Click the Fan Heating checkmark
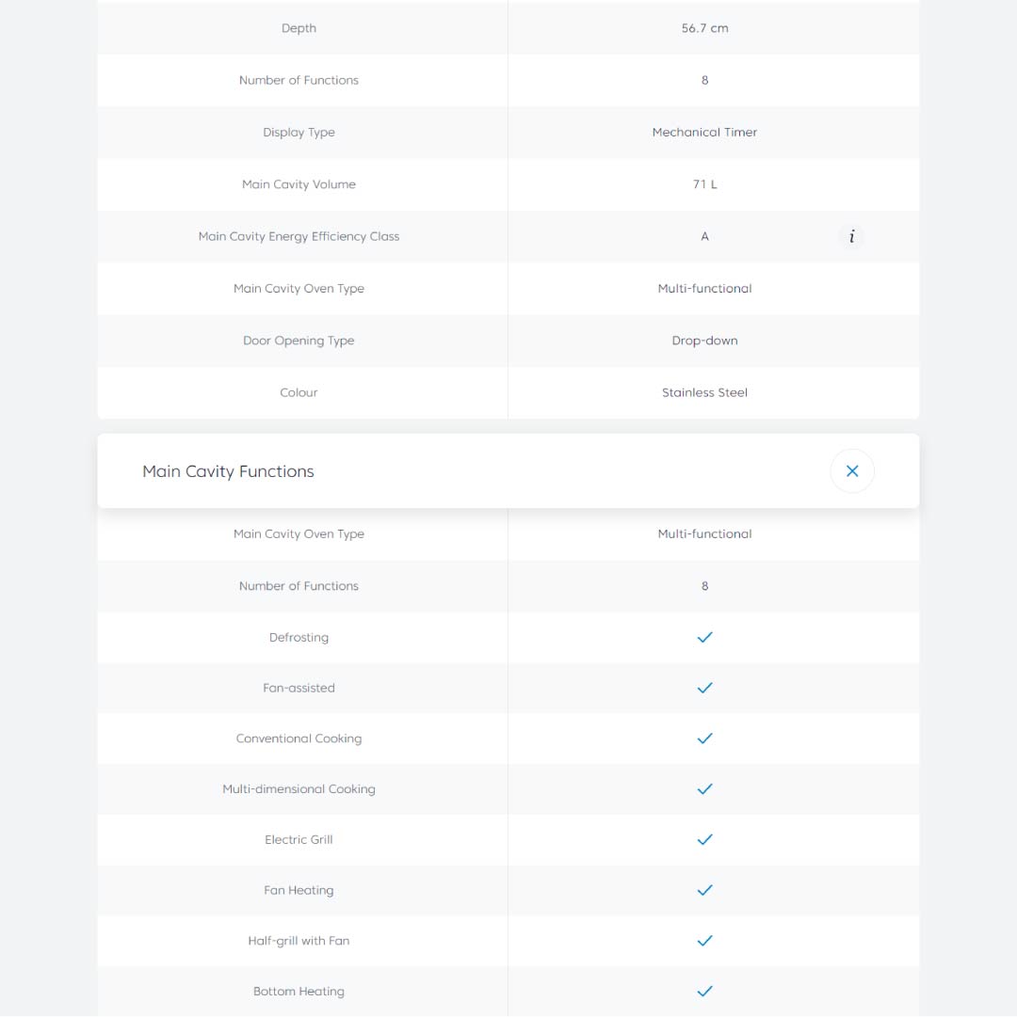 (x=704, y=890)
